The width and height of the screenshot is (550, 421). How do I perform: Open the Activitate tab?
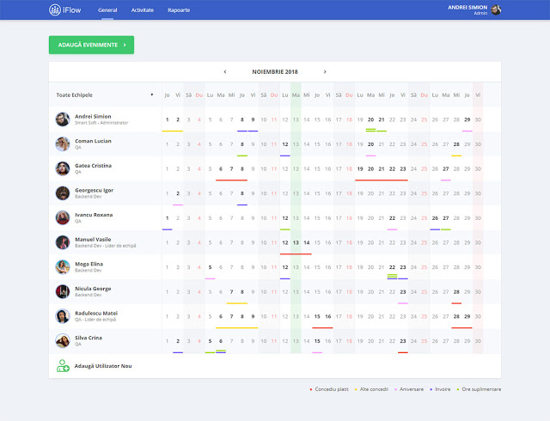click(x=143, y=10)
